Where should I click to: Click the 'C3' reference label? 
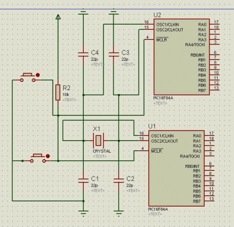pos(125,53)
